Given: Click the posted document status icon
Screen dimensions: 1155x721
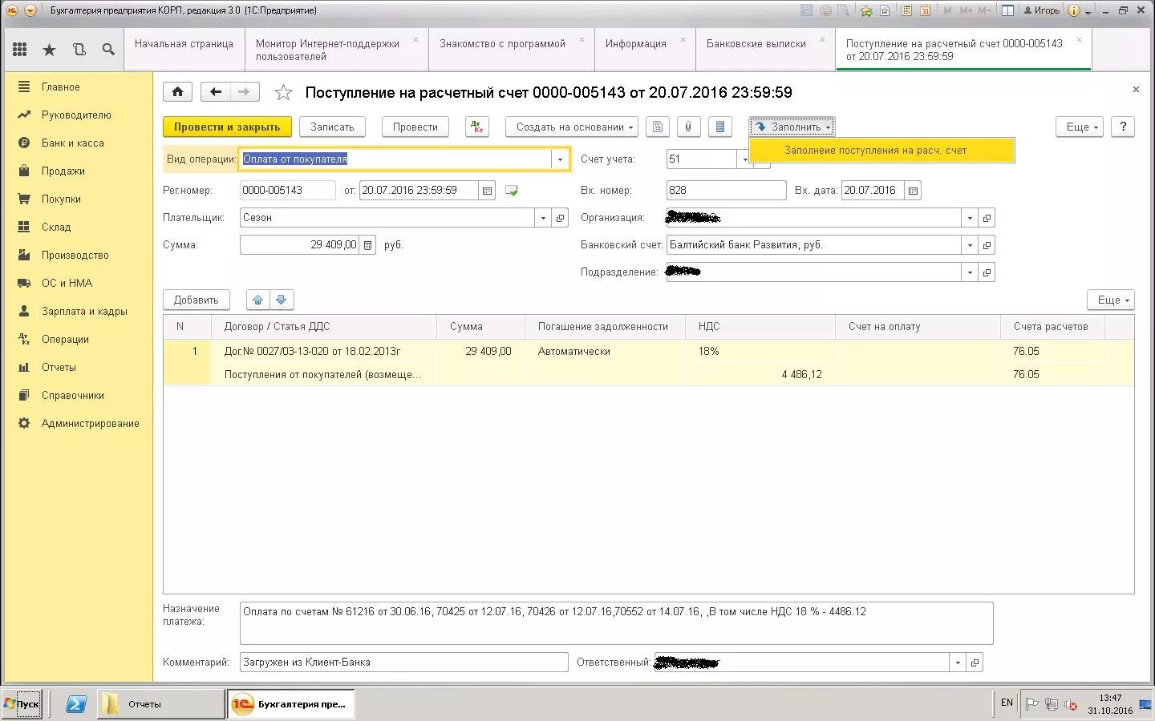Looking at the screenshot, I should click(x=512, y=191).
